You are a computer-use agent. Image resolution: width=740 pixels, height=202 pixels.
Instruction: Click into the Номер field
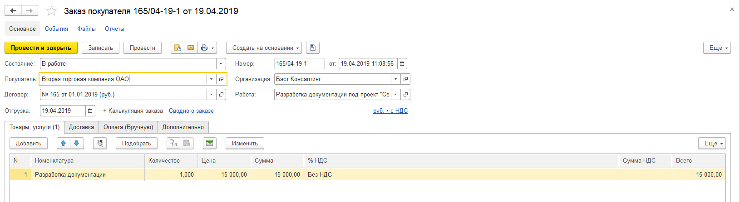299,63
